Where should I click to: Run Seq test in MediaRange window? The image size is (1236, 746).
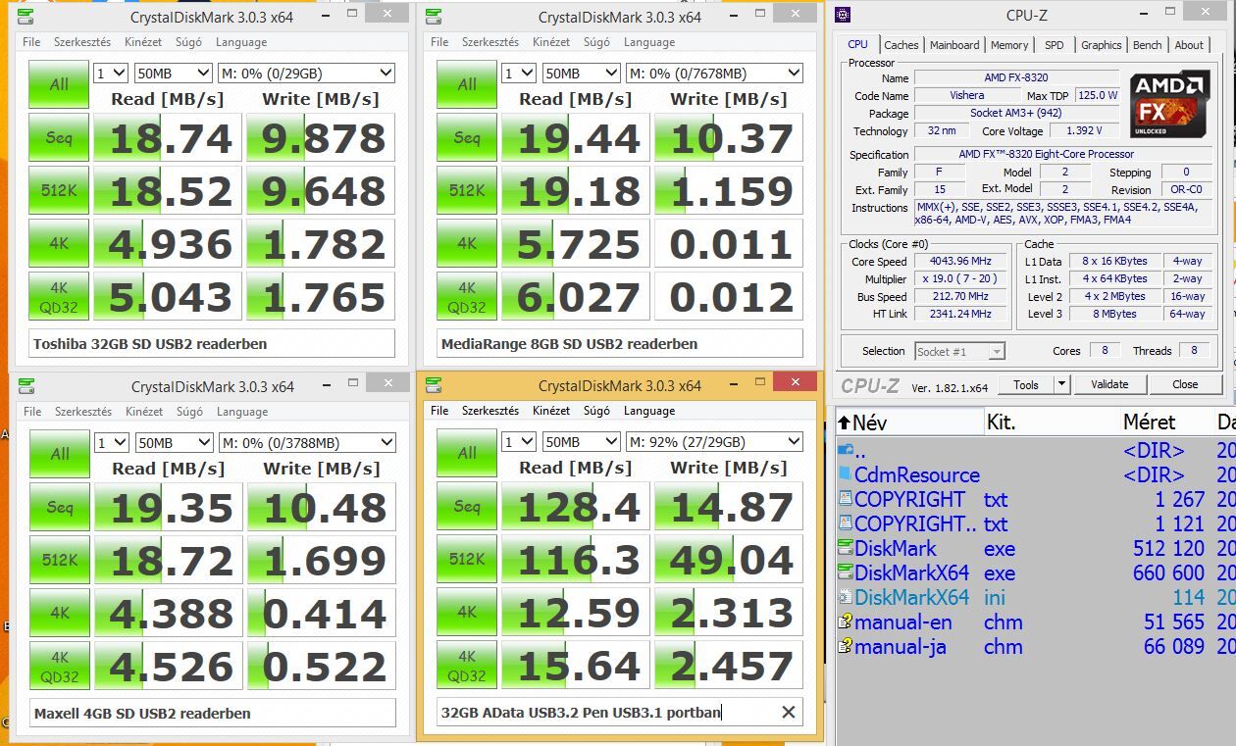(x=467, y=137)
